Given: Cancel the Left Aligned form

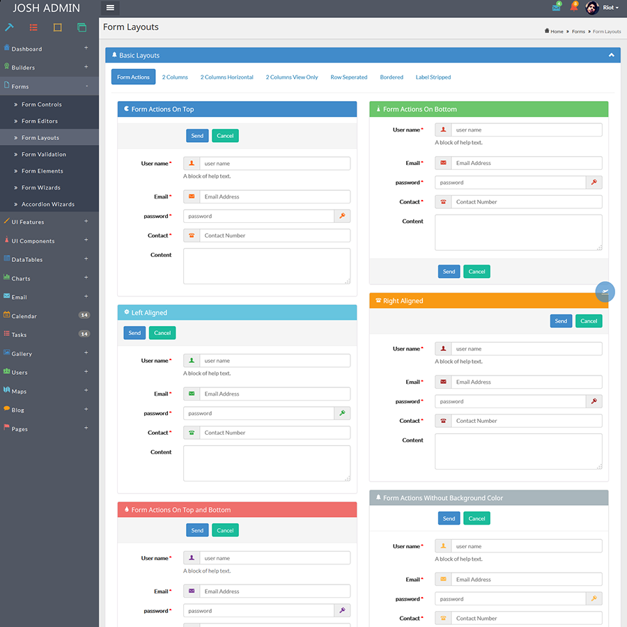Looking at the screenshot, I should click(x=162, y=333).
